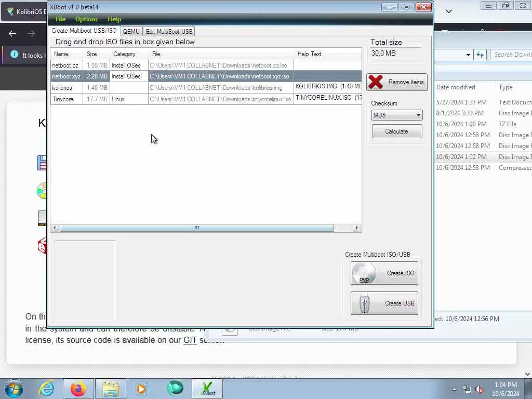This screenshot has height=399, width=532.
Task: Switch to Firefox in the taskbar
Action: click(x=78, y=389)
